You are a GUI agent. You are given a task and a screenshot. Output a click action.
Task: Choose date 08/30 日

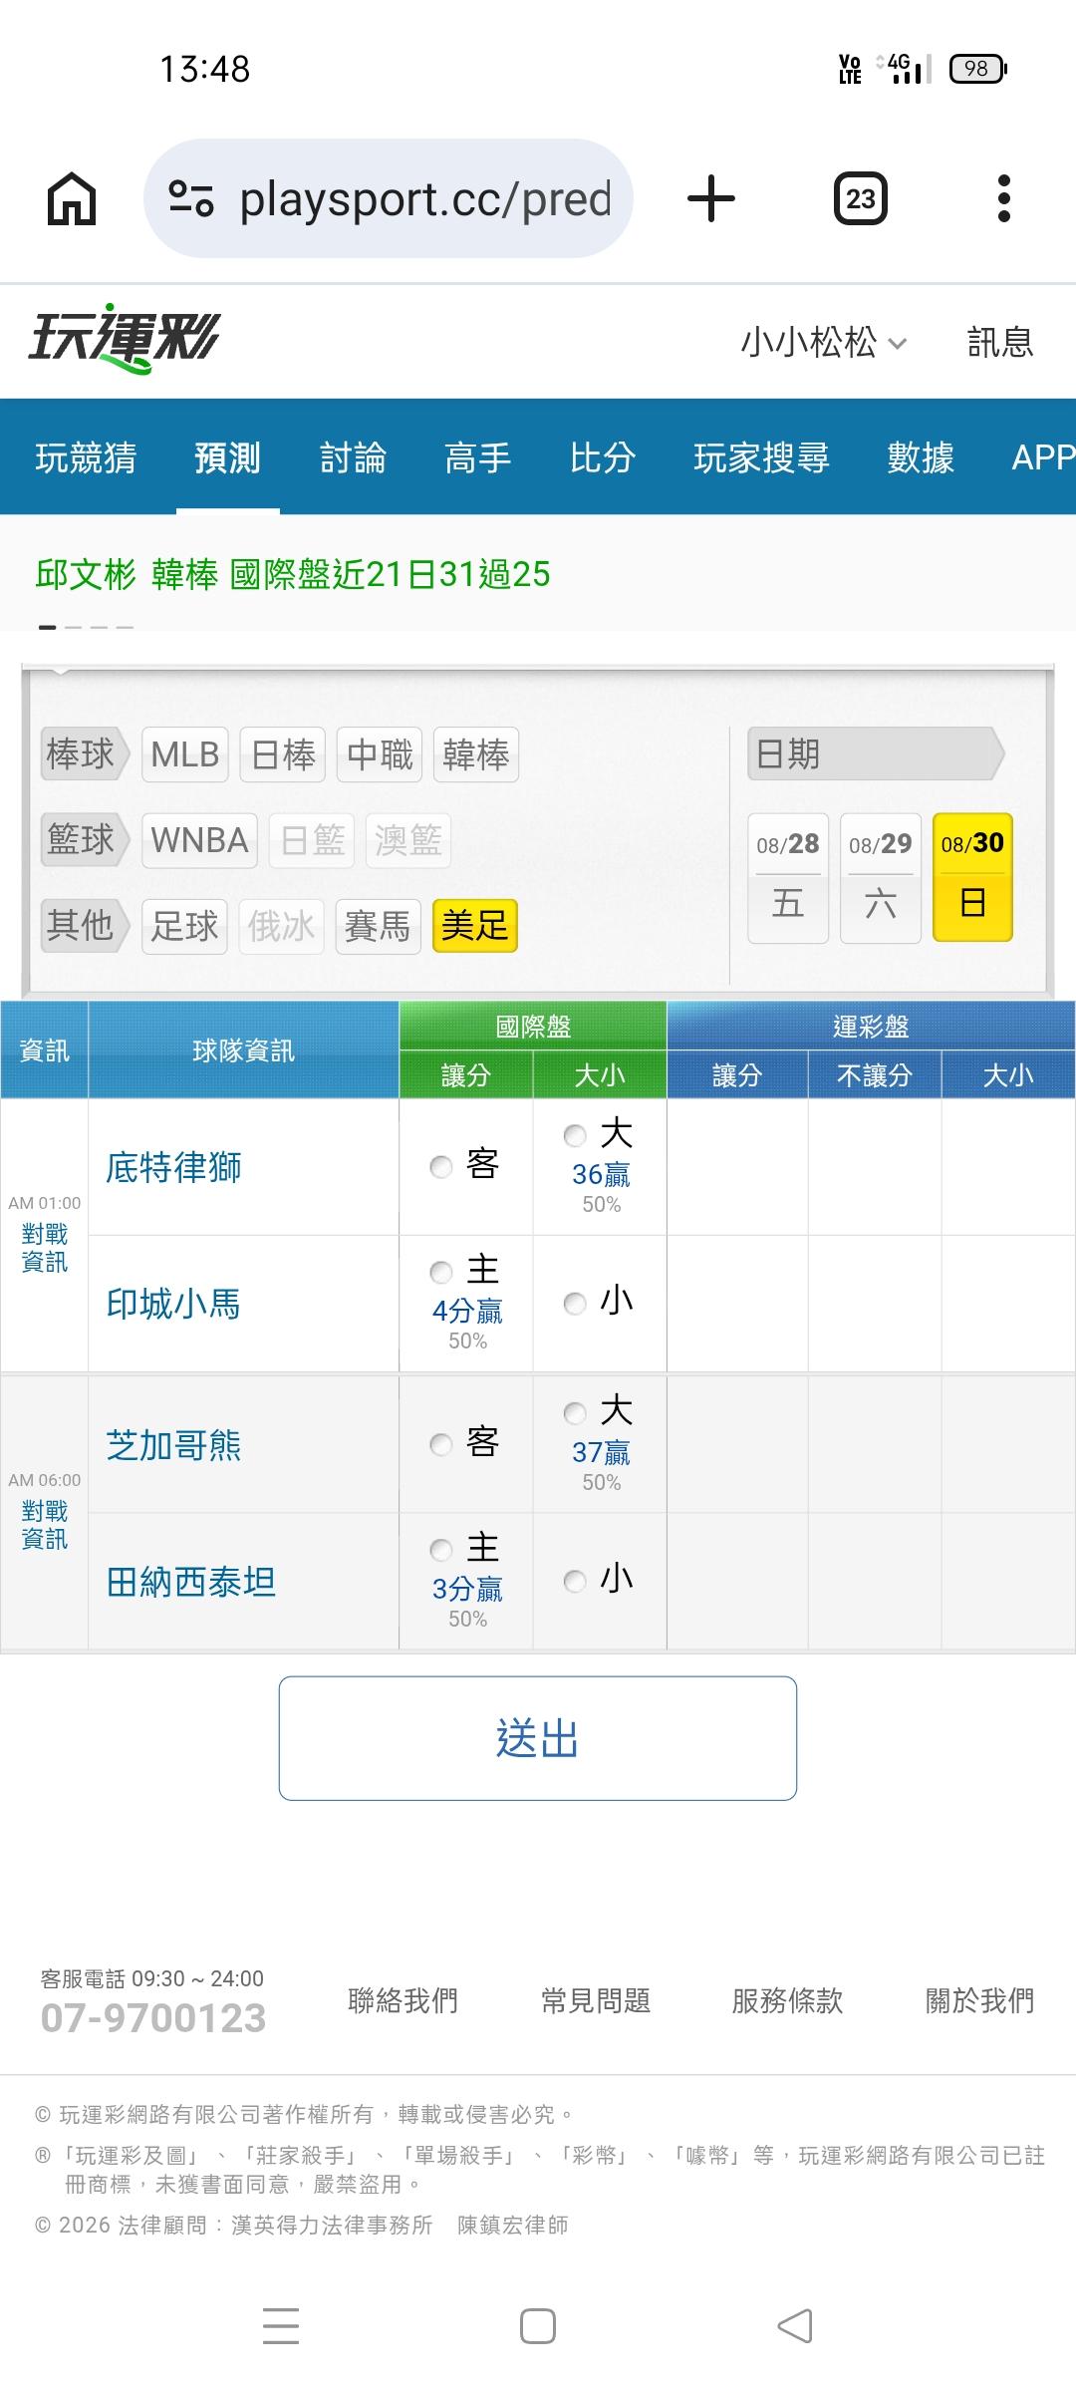click(x=972, y=878)
